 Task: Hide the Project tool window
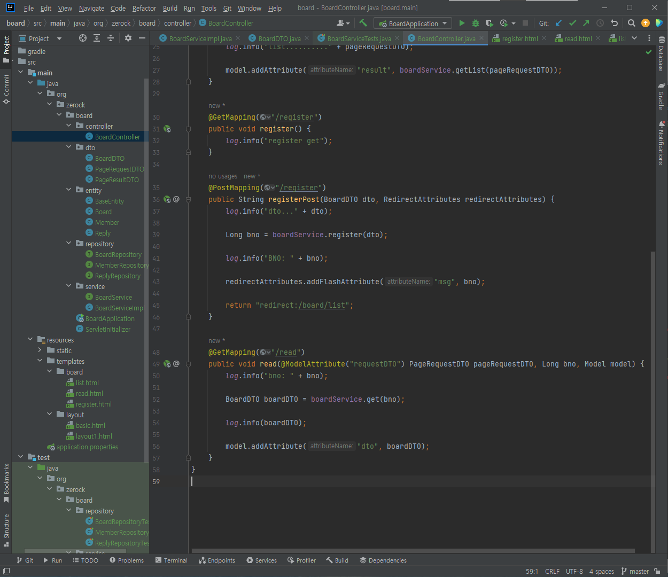pyautogui.click(x=142, y=38)
